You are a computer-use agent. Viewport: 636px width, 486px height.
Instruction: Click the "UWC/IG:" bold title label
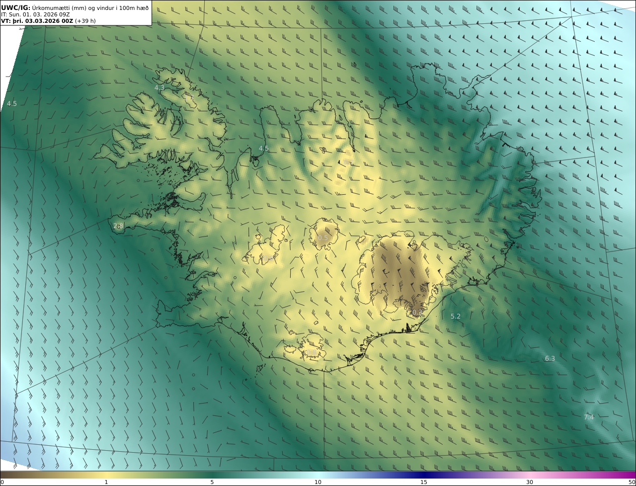click(16, 7)
